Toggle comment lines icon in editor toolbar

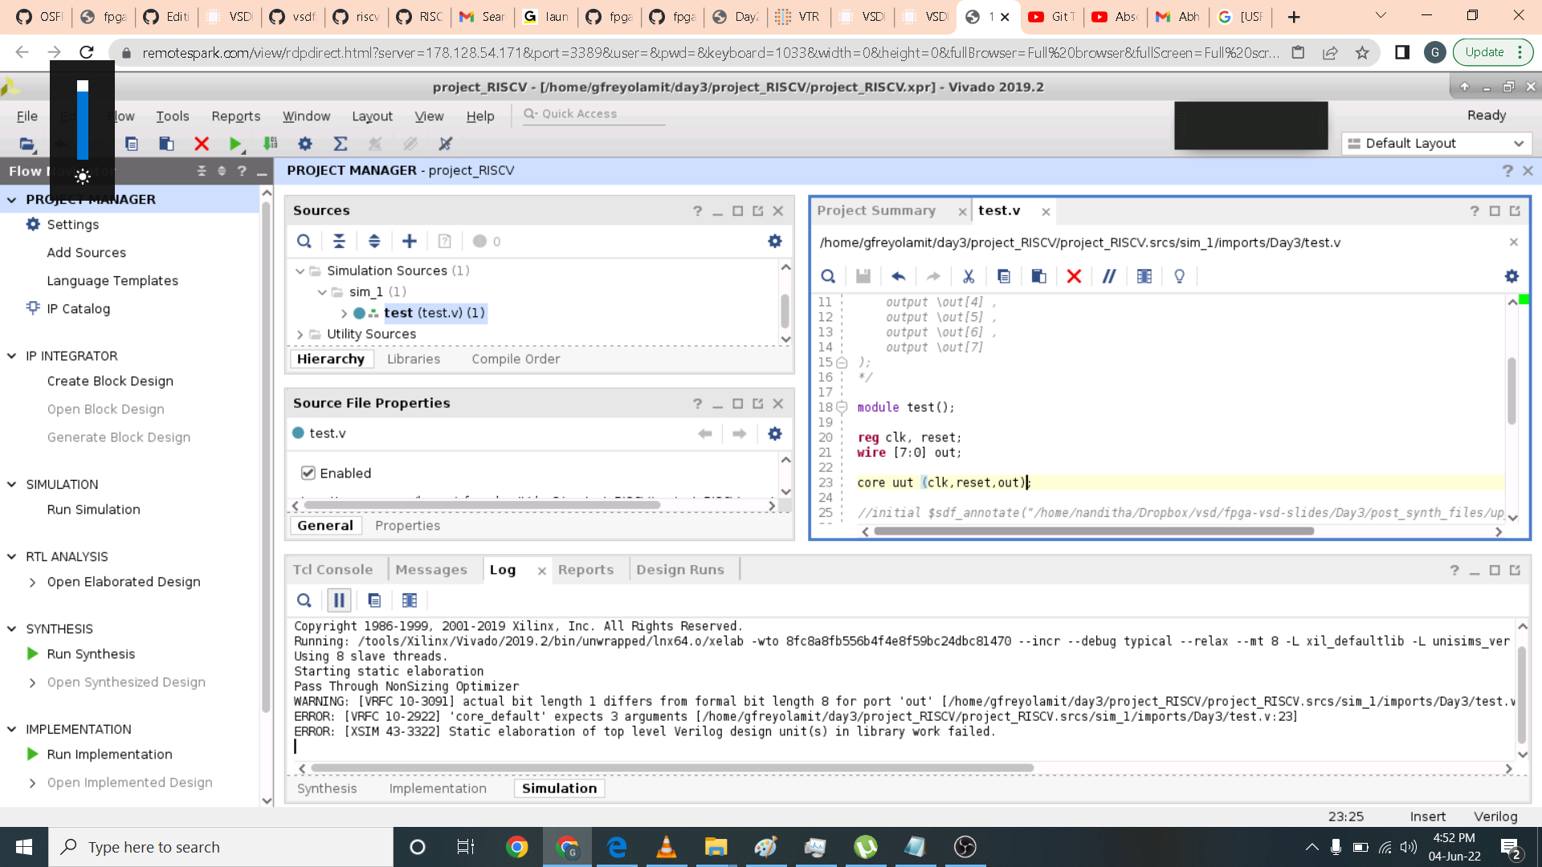1109,276
